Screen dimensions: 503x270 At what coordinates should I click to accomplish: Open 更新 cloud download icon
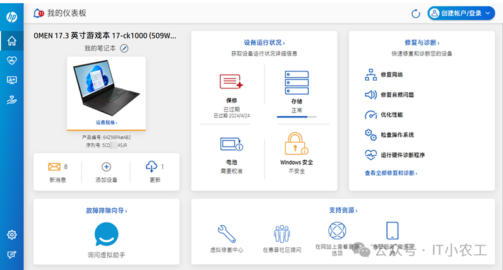click(x=151, y=167)
